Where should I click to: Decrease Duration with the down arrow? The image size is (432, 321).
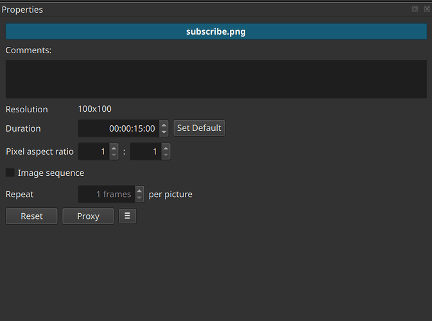coord(164,132)
